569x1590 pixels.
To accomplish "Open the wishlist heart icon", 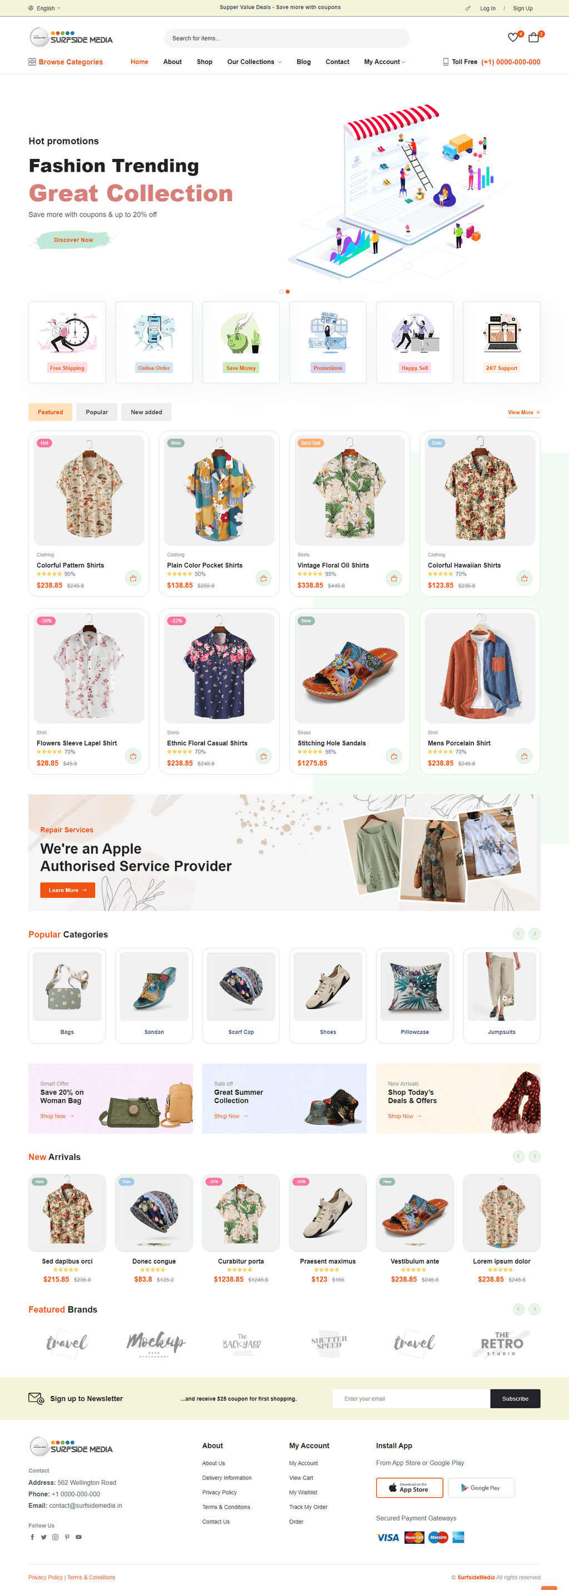I will point(513,38).
